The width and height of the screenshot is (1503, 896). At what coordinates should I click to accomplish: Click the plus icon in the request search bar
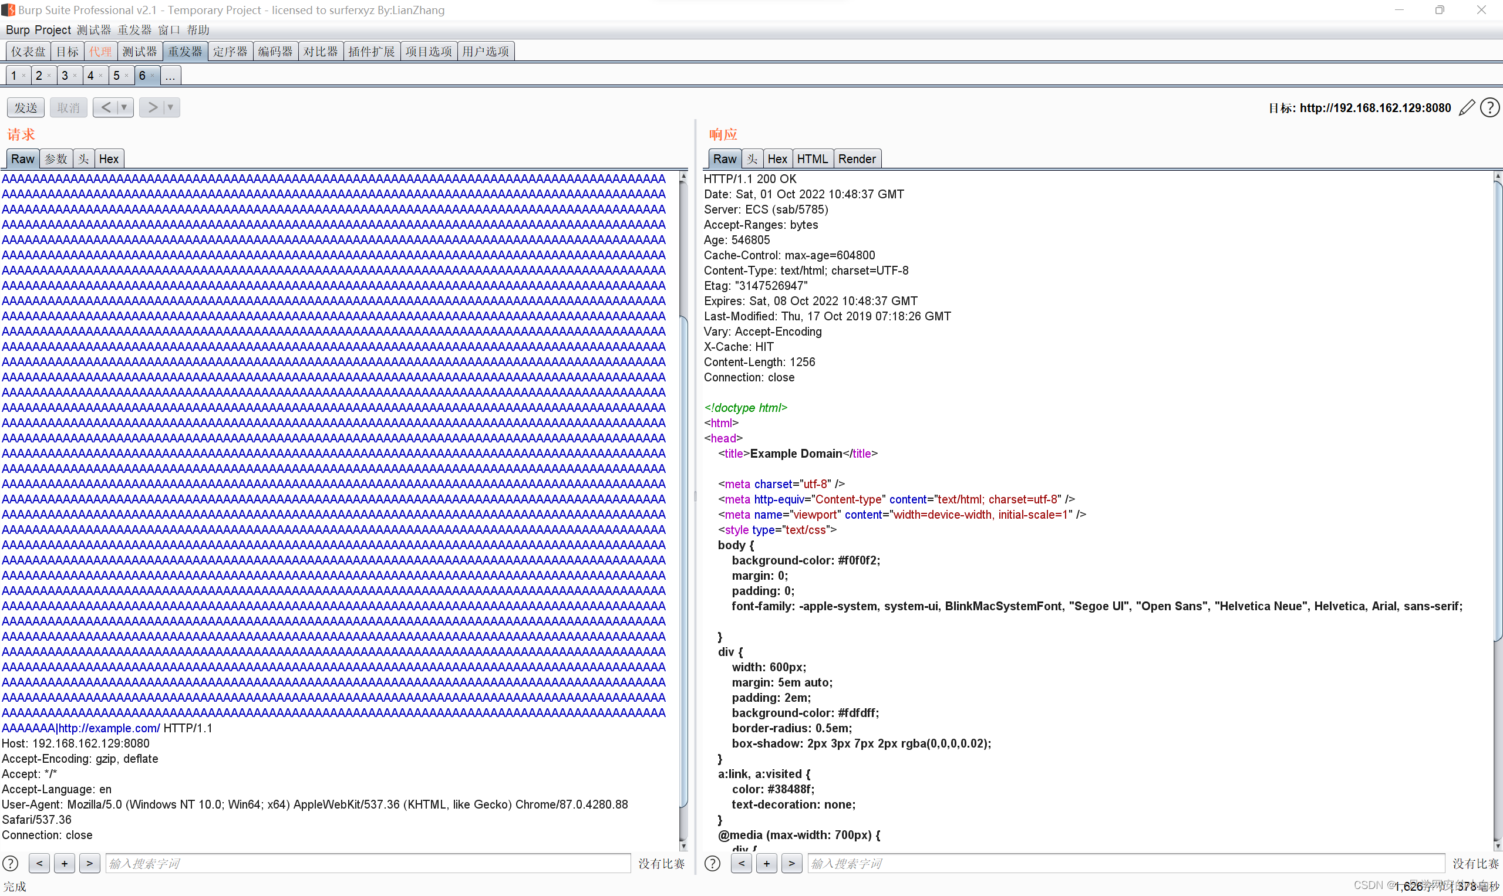tap(65, 863)
